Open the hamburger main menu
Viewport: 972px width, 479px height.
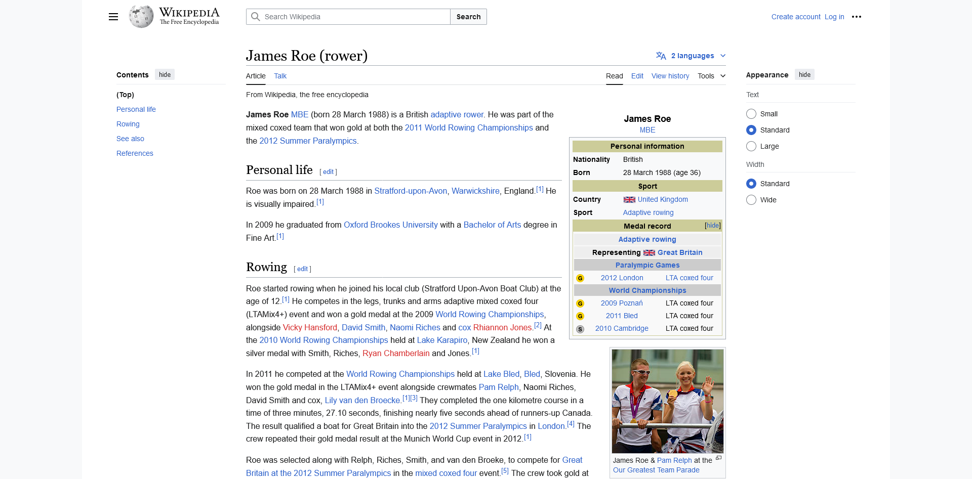pos(113,17)
